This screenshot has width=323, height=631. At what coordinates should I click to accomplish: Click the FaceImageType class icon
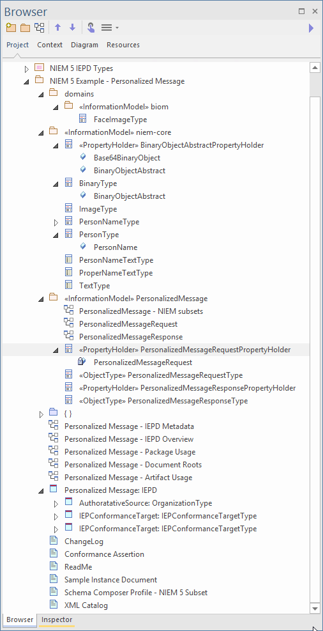coord(83,119)
